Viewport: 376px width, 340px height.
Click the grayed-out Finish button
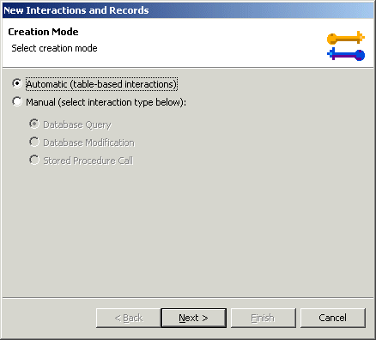(x=264, y=318)
